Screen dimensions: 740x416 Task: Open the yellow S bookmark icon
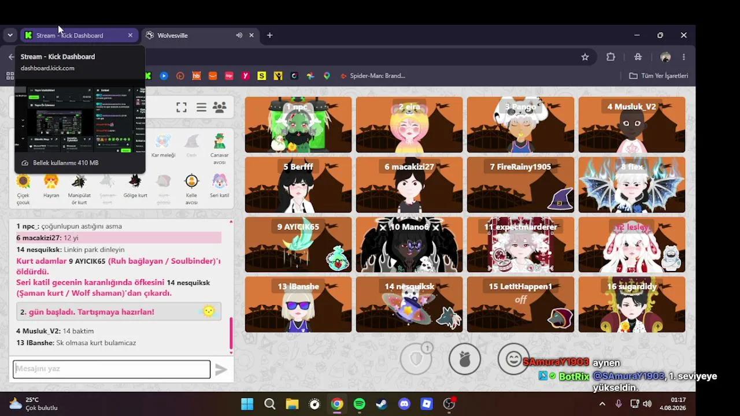(x=262, y=76)
